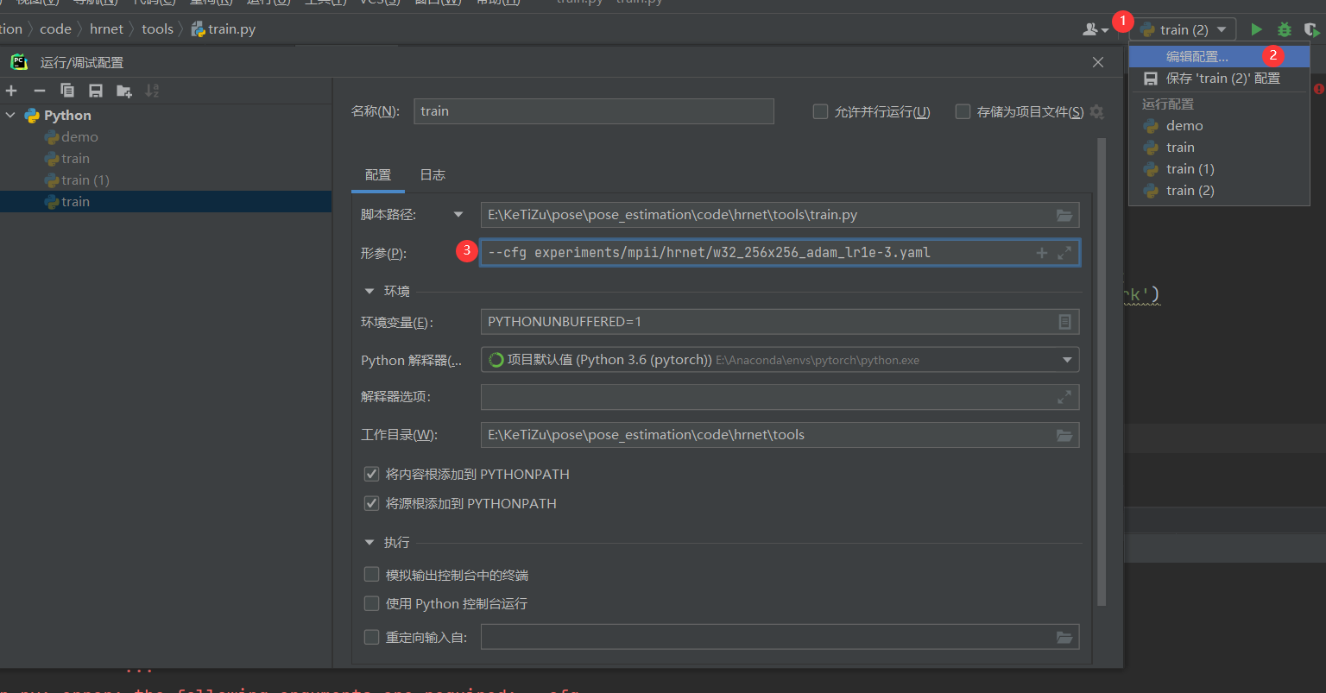Browse for script path via folder icon
Image resolution: width=1326 pixels, height=693 pixels.
(x=1064, y=215)
